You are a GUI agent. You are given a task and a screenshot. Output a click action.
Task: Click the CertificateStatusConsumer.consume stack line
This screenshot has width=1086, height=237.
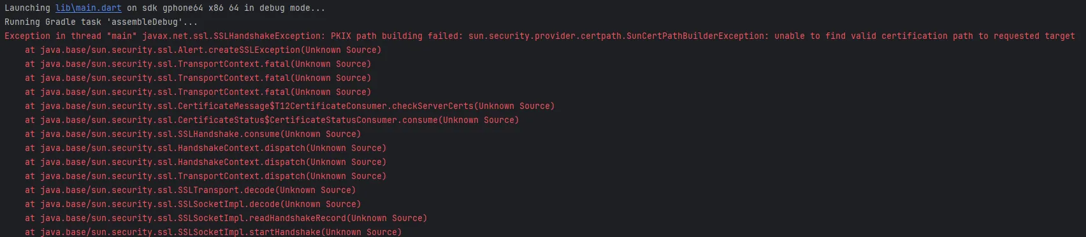tap(272, 120)
